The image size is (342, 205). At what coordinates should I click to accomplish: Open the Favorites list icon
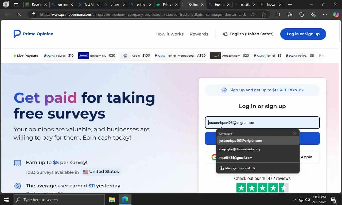click(x=290, y=14)
